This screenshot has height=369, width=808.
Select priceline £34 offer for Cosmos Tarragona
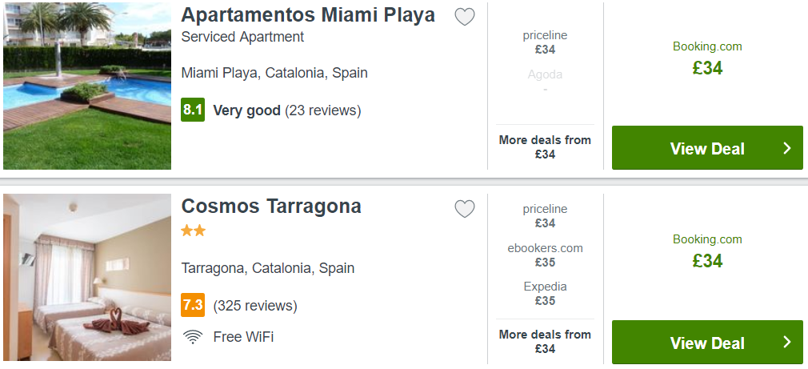click(545, 216)
